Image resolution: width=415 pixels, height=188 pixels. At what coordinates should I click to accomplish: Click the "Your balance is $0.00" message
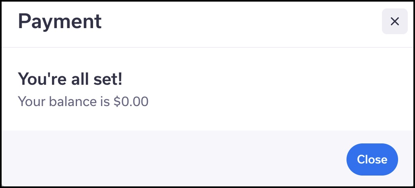pyautogui.click(x=83, y=101)
